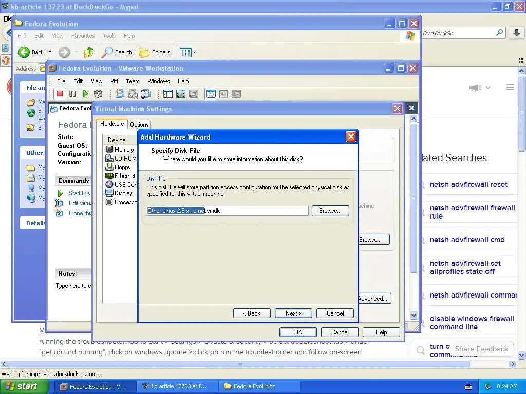Screen dimensions: 526x394
Task: Click the red Power Off toolbar icon
Action: coord(60,94)
